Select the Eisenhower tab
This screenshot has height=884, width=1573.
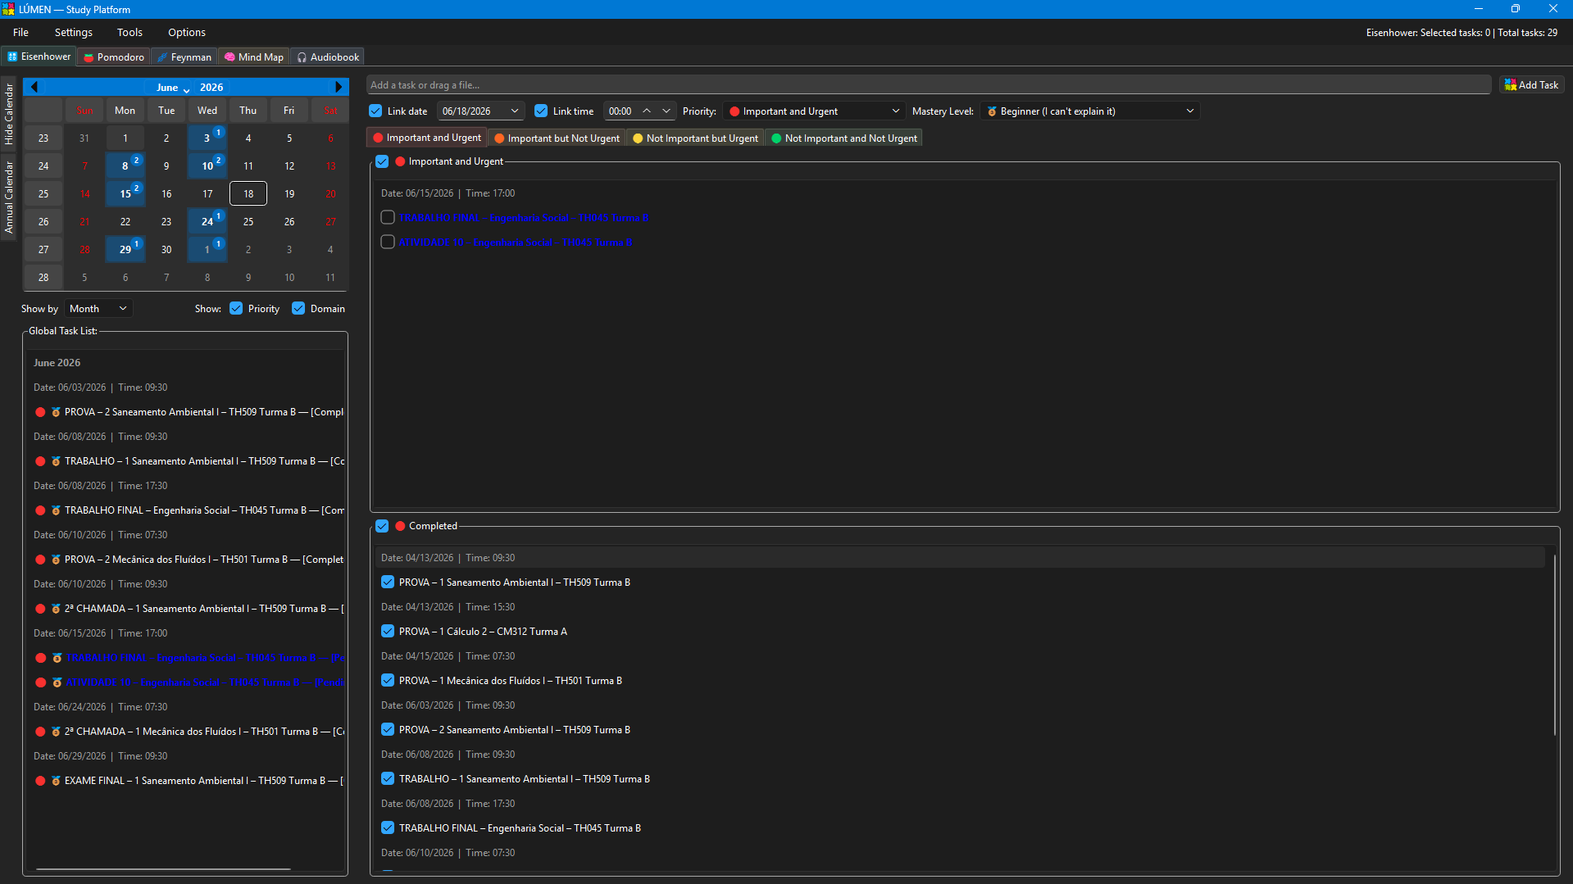(39, 57)
